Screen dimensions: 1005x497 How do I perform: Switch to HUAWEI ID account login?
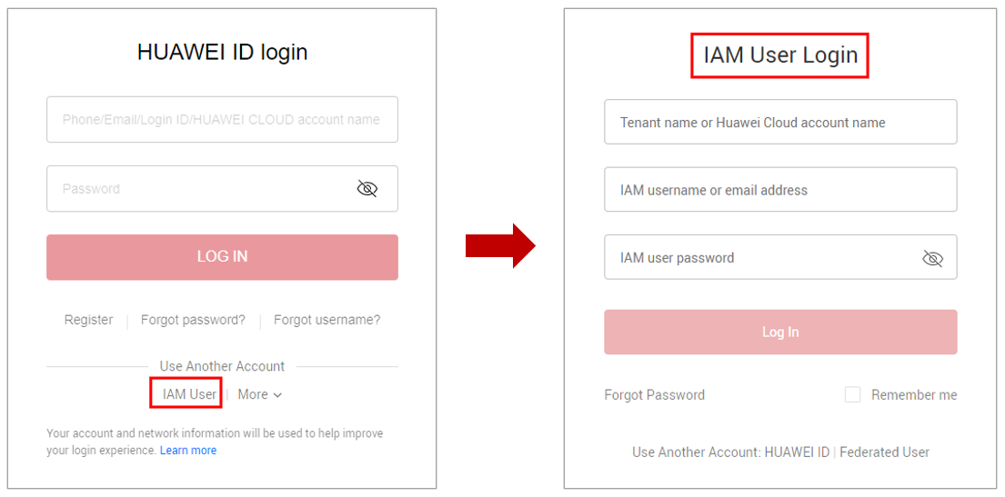[x=797, y=452]
